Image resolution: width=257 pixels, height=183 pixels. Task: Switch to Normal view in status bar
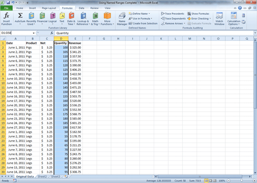pyautogui.click(x=206, y=181)
